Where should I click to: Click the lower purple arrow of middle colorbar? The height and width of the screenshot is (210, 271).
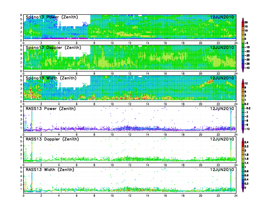pos(243,131)
